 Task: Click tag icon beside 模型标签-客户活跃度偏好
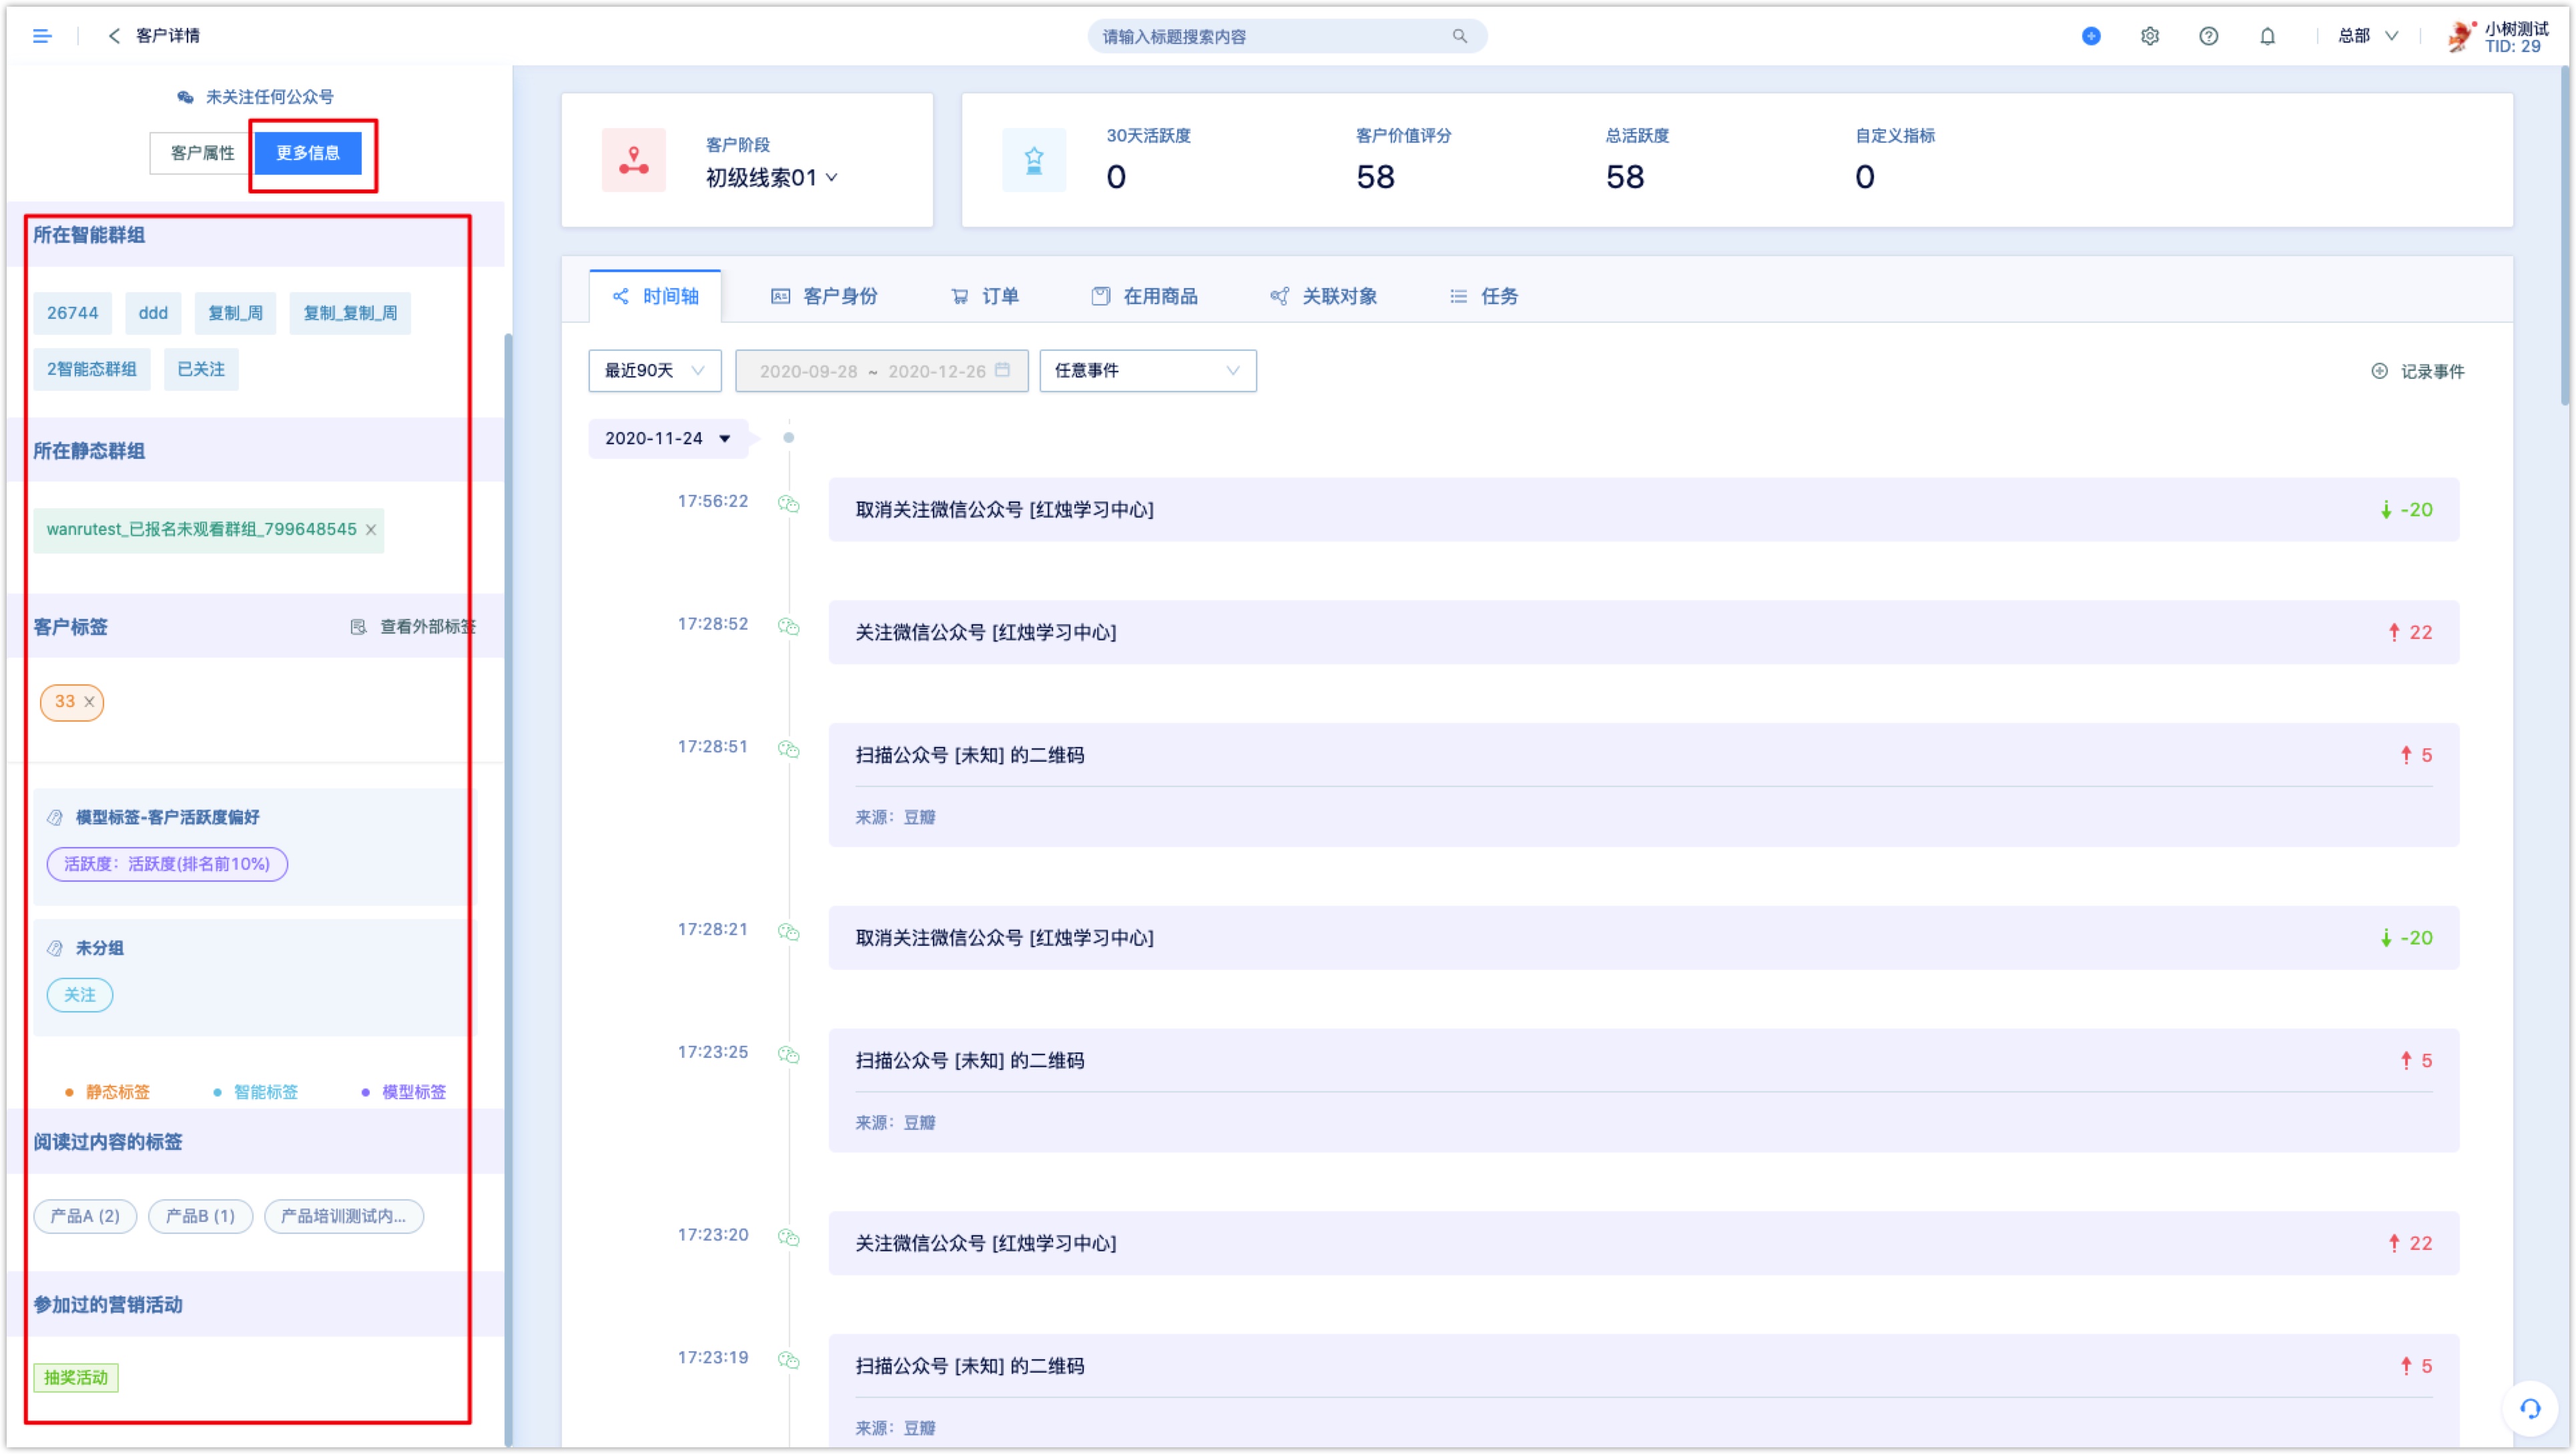56,818
